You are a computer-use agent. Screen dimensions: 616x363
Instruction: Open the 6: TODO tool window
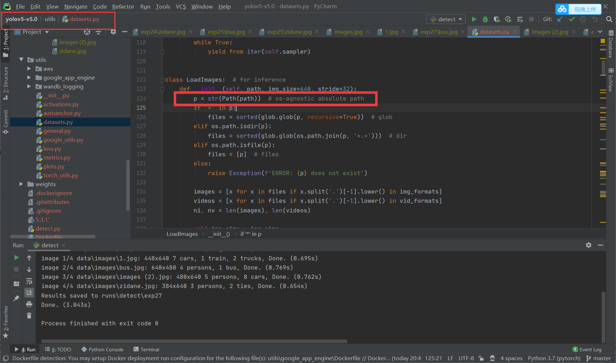[58, 350]
